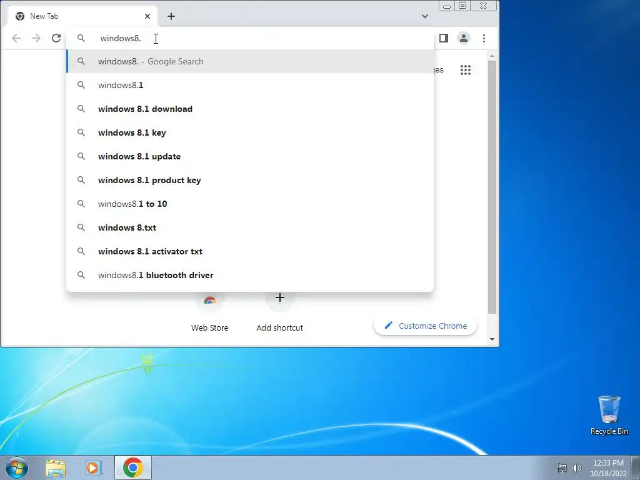
Task: Open Windows Explorer from the taskbar
Action: (x=56, y=468)
